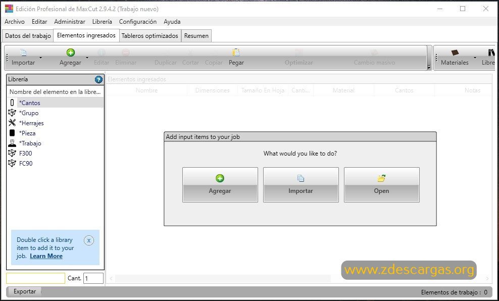Open the Administrar menu

[x=70, y=22]
